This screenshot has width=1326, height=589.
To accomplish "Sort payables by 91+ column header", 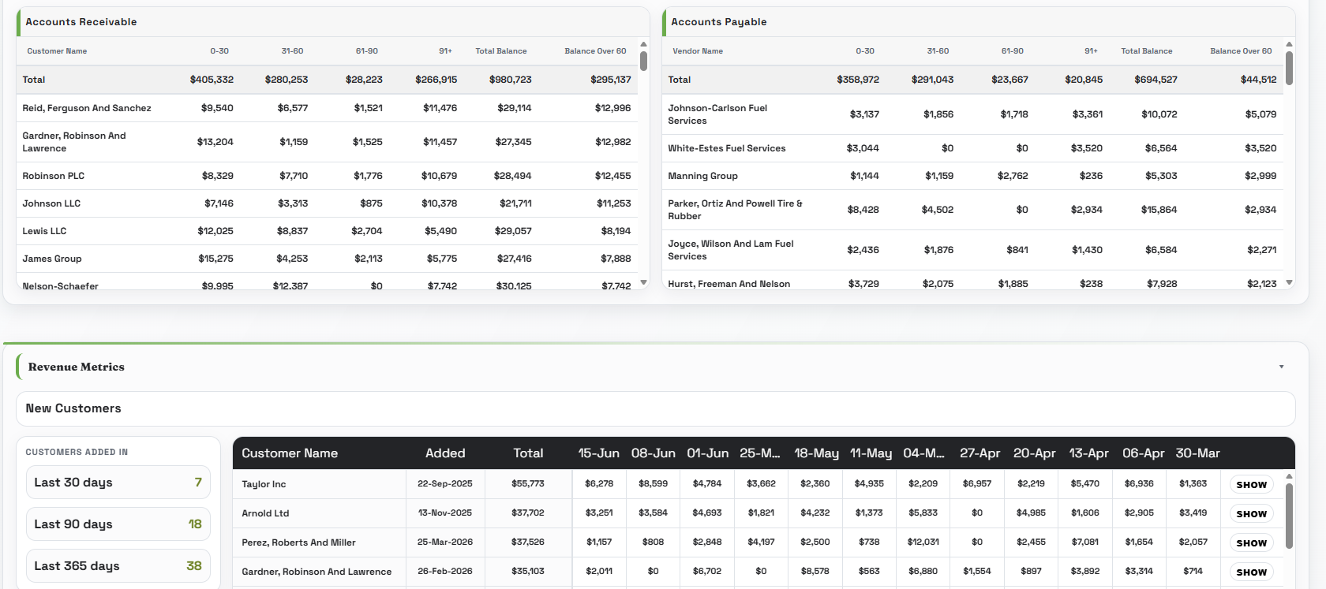I will [1091, 51].
